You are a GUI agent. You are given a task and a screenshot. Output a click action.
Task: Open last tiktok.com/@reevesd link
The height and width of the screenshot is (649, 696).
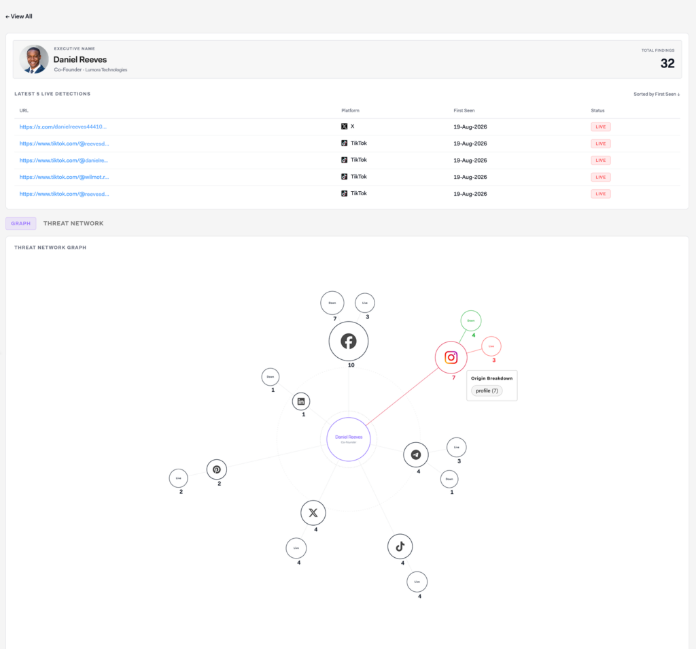[65, 194]
